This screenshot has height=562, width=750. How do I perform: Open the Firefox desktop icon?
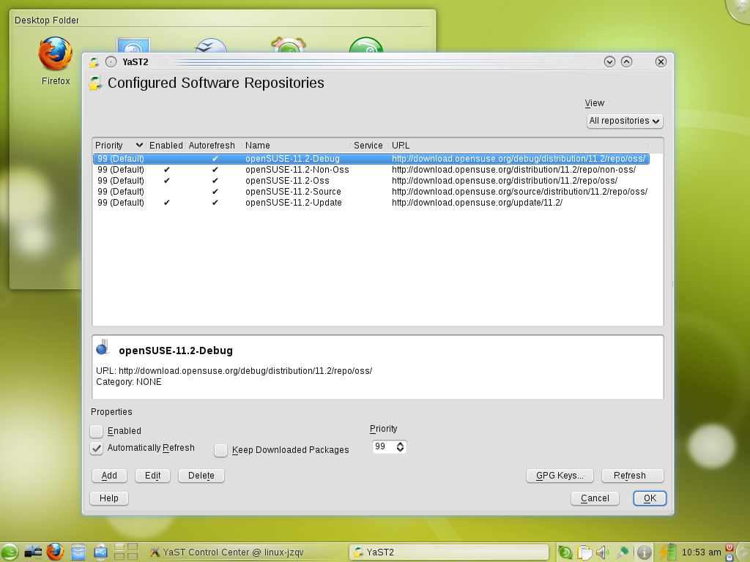tap(56, 61)
